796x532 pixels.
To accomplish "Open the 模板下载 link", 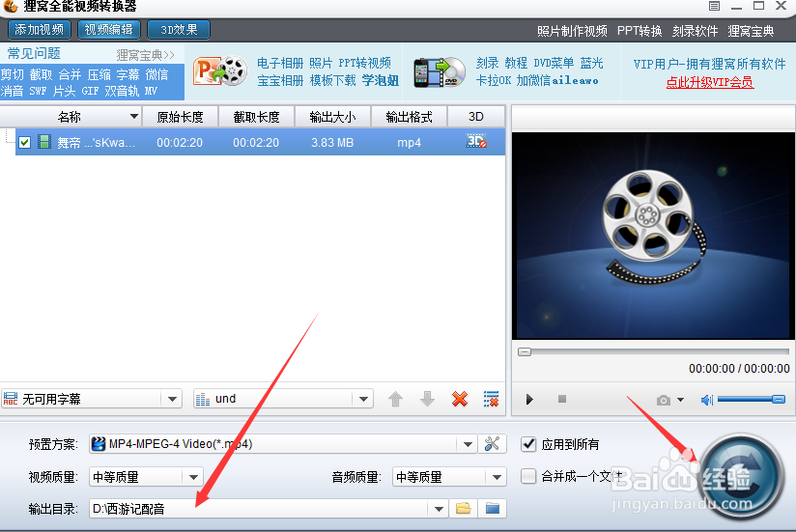I will coord(333,81).
